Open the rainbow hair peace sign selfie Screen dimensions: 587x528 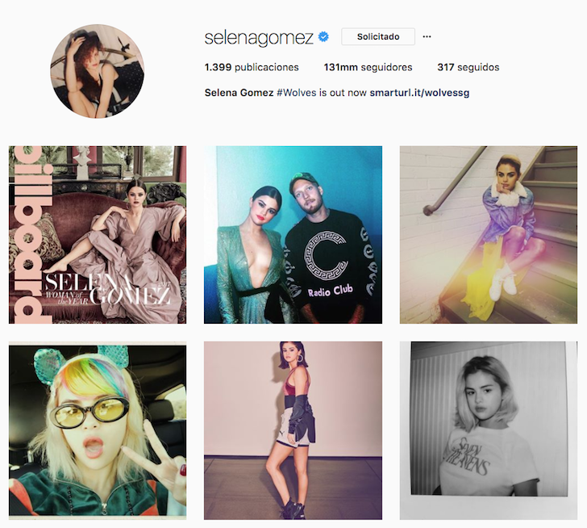click(98, 430)
